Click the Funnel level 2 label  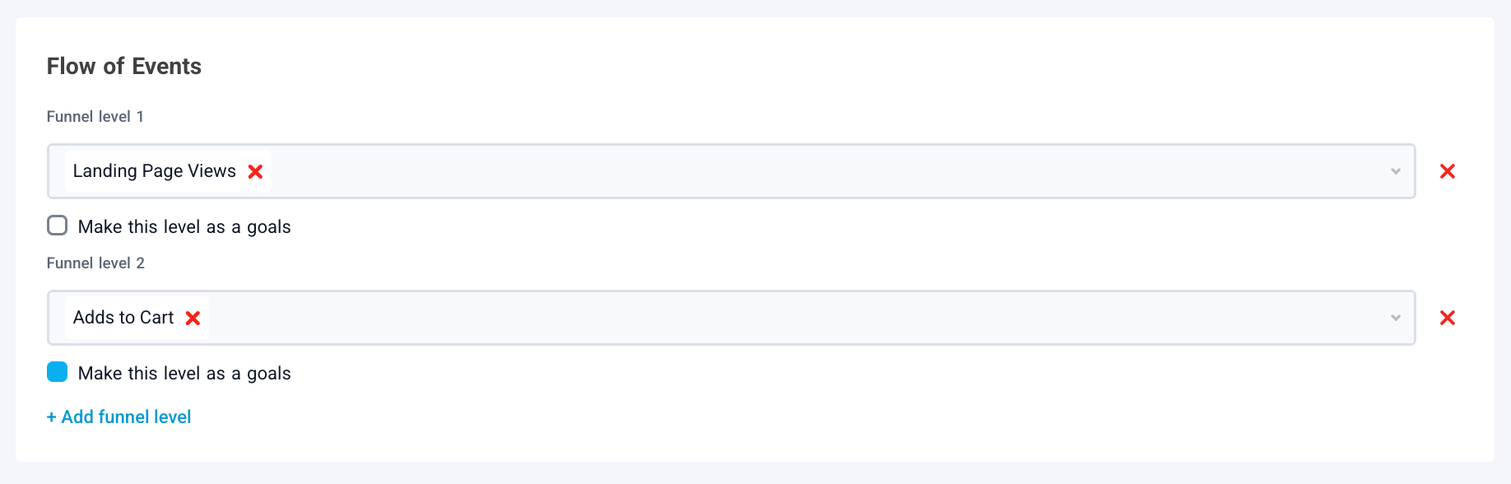[x=95, y=263]
